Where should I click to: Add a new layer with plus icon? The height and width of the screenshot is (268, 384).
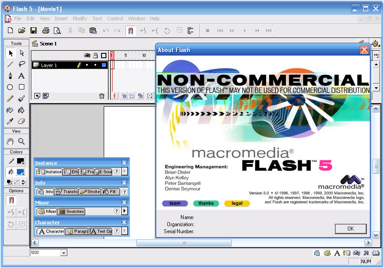[37, 96]
